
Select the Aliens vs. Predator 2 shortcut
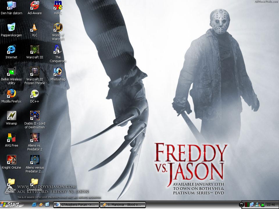click(x=35, y=142)
